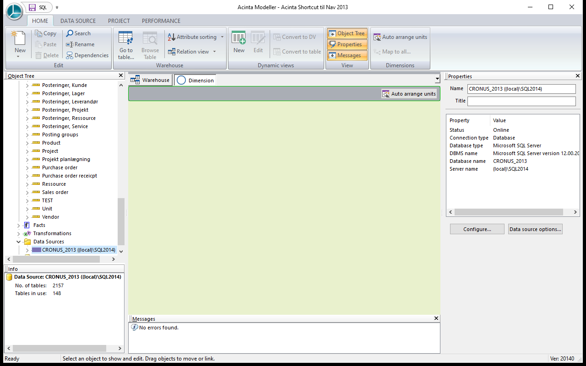The height and width of the screenshot is (366, 586).
Task: Switch to the PROJECT ribbon tab
Action: click(x=119, y=21)
